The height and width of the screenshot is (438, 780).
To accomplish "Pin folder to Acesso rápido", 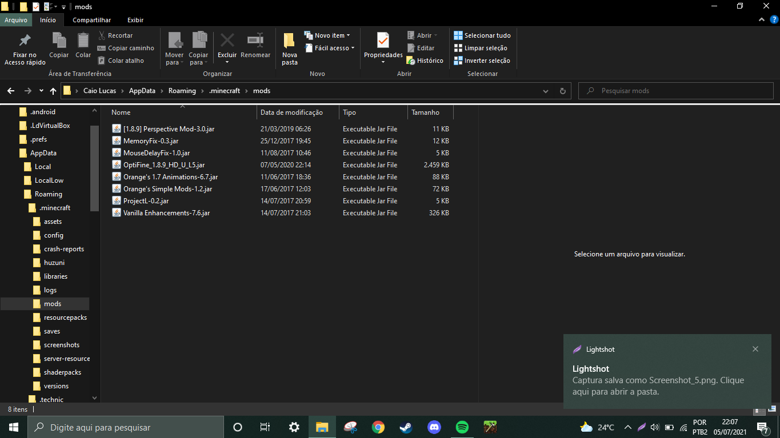I will pyautogui.click(x=25, y=49).
